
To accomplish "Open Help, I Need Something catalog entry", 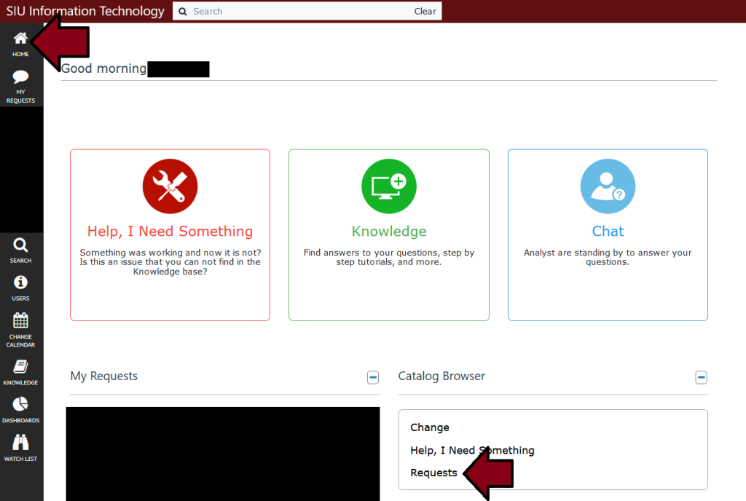I will [x=472, y=450].
